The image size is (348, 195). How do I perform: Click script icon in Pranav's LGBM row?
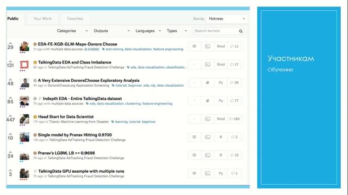pyautogui.click(x=208, y=155)
